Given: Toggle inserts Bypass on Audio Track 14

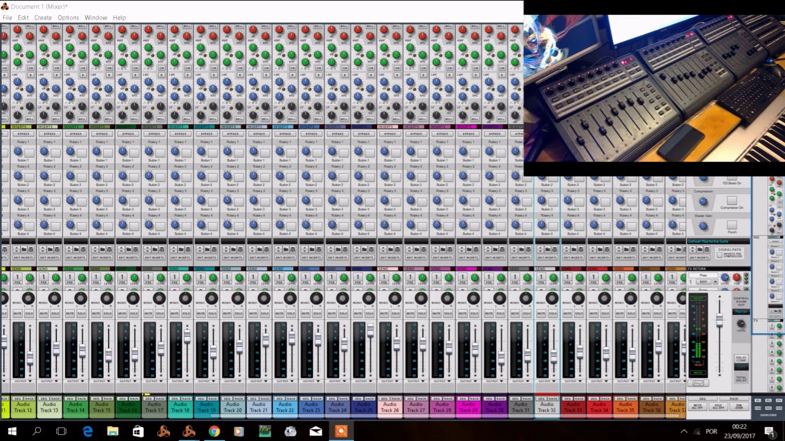Looking at the screenshot, I should tap(75, 134).
